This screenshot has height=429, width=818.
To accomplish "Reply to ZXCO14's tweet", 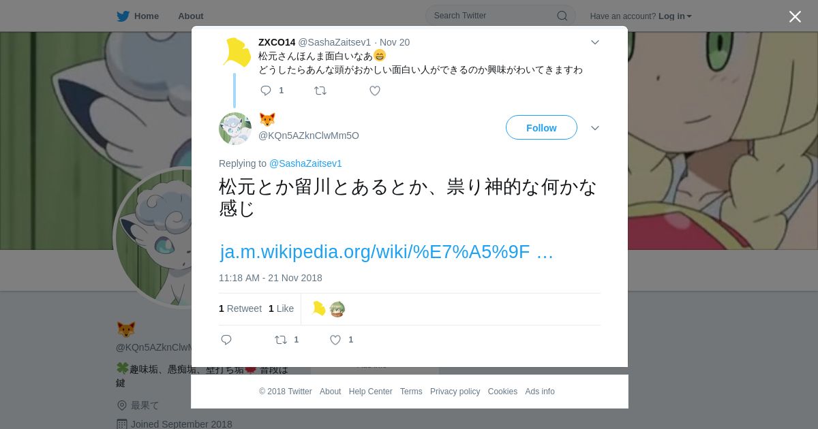I will coord(266,91).
